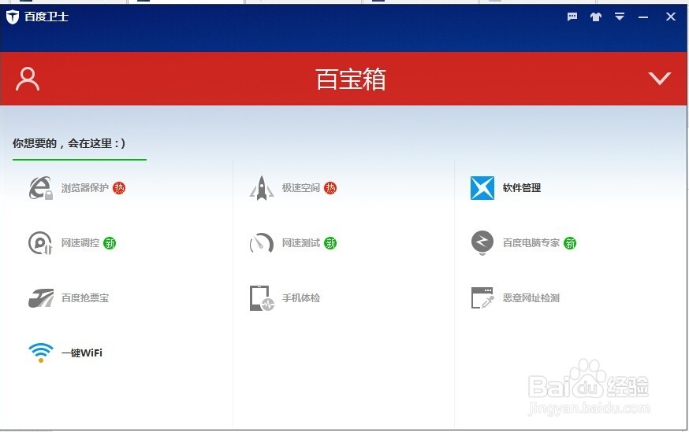Click the 恶意网址检测 text
Viewport: 689px width, 432px height.
pos(531,298)
